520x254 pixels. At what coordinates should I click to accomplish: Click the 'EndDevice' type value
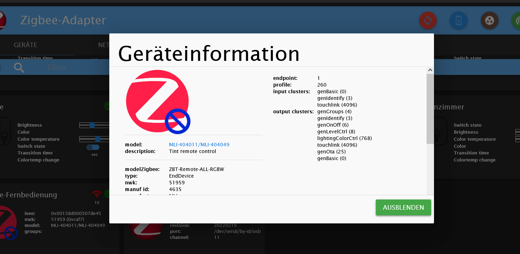click(182, 176)
